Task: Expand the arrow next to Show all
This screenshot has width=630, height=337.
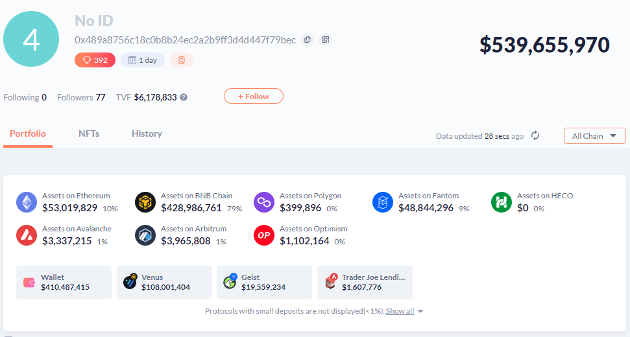Action: point(420,311)
